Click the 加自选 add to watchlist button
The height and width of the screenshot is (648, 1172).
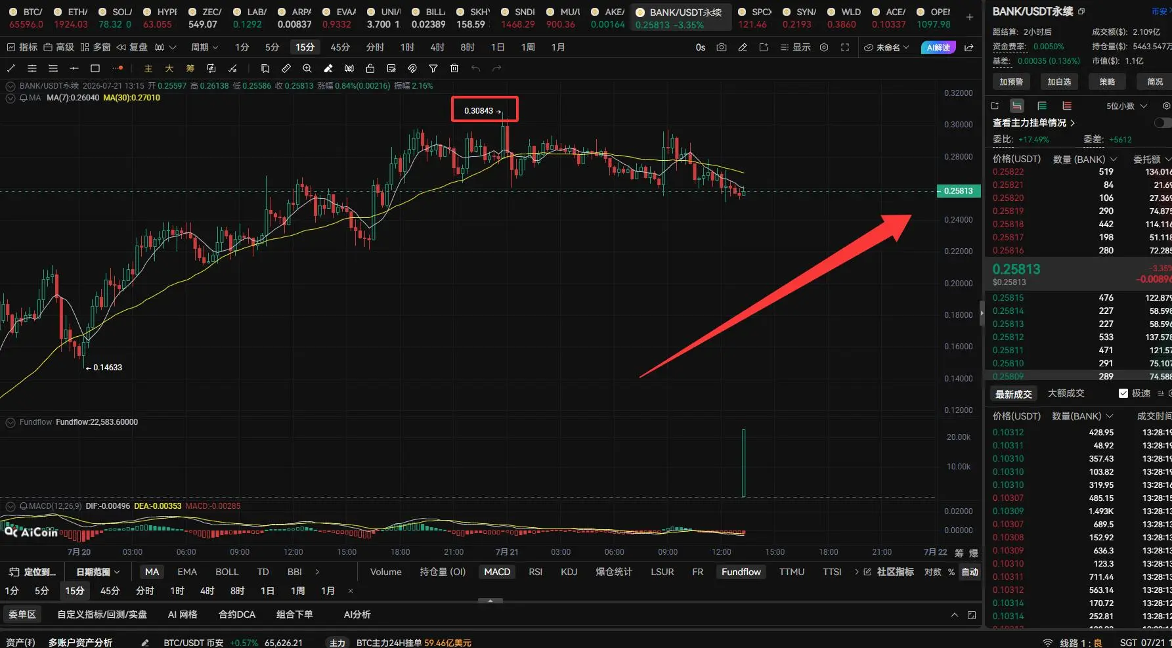[1059, 81]
